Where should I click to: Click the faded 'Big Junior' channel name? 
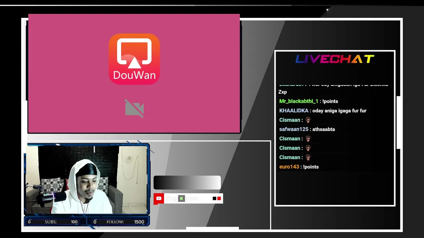[x=183, y=198]
